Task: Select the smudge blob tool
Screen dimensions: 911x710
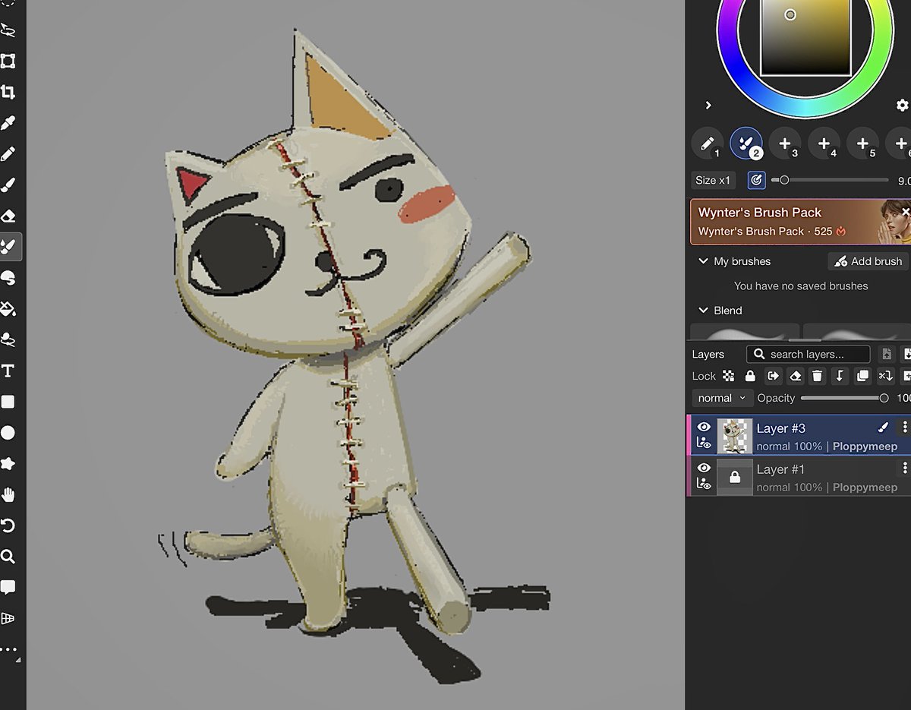Action: click(8, 278)
